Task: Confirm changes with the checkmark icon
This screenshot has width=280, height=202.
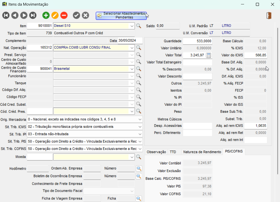Action: (x=76, y=15)
